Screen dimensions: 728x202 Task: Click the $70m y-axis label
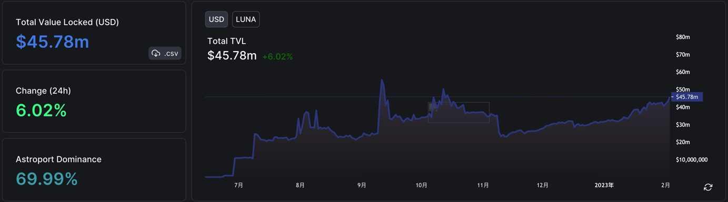(683, 55)
